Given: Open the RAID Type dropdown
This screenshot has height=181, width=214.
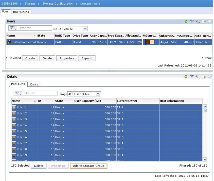Looking at the screenshot, I should (85, 29).
